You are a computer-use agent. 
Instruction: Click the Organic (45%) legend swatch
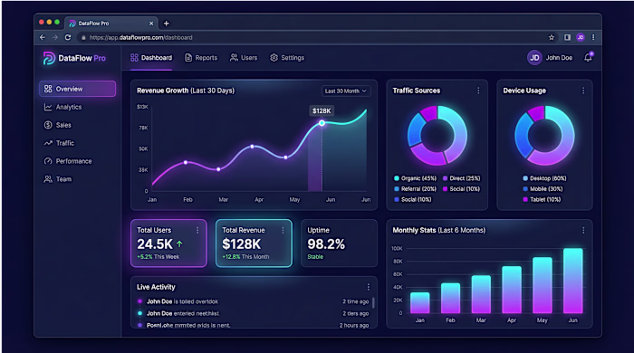(397, 178)
